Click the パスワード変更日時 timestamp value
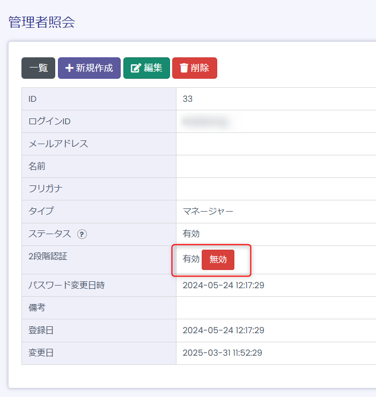 [223, 285]
